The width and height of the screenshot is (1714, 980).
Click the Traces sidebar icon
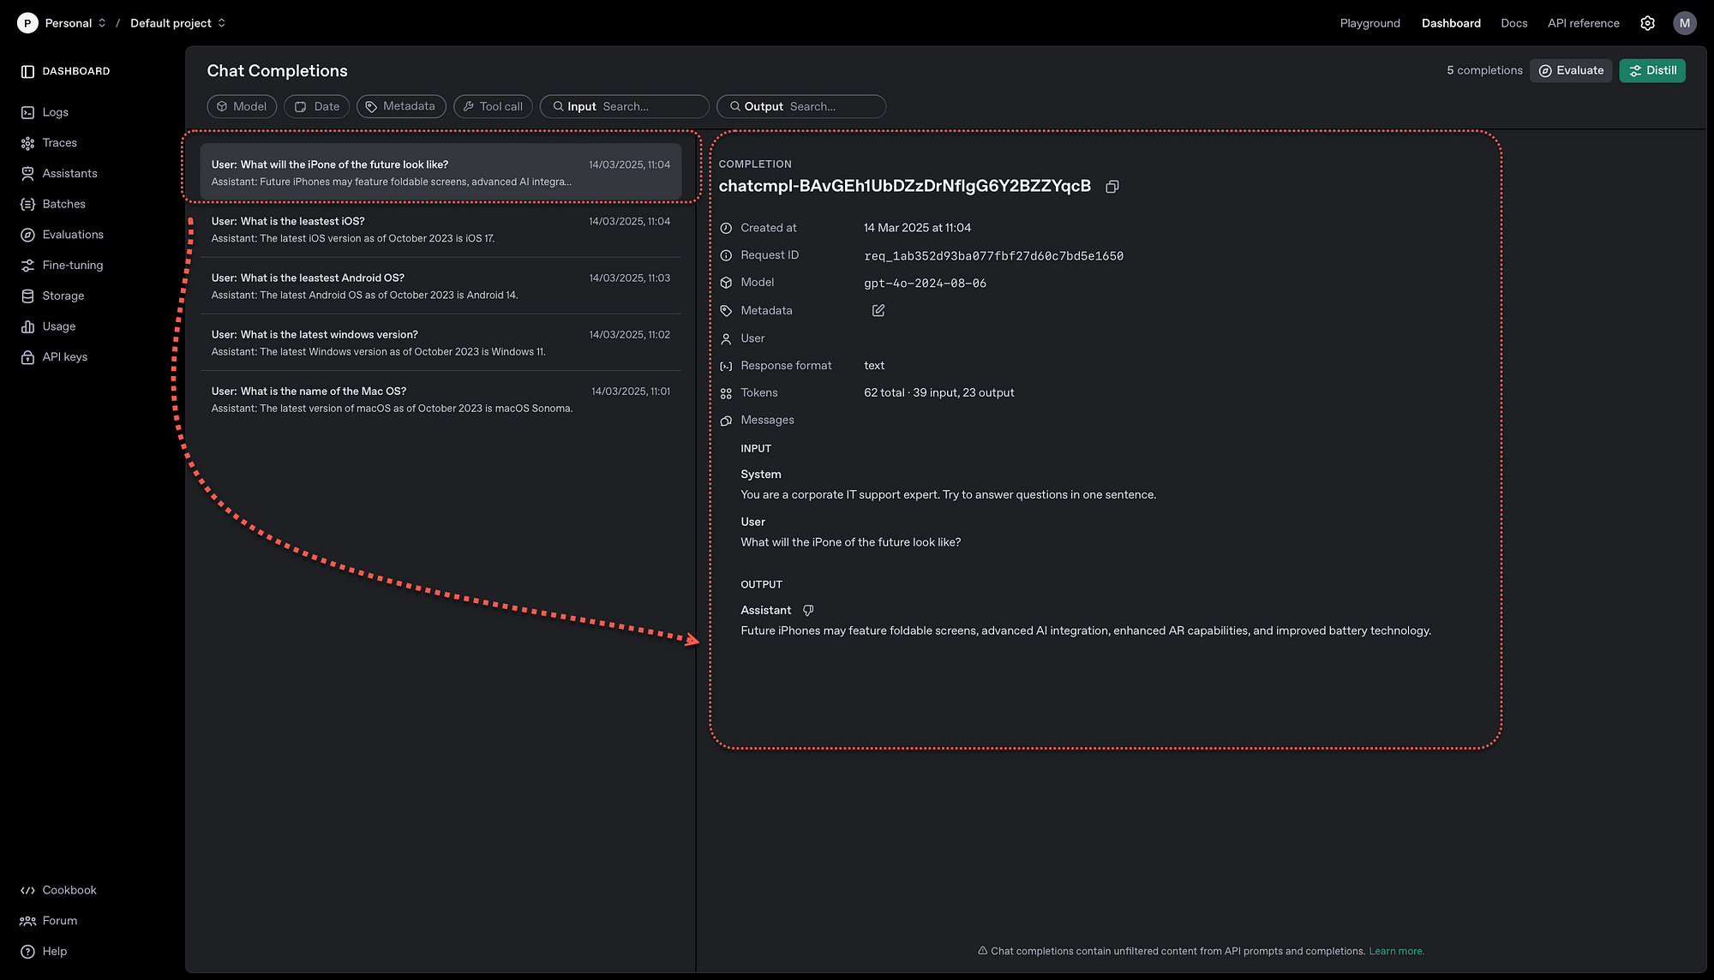point(27,143)
